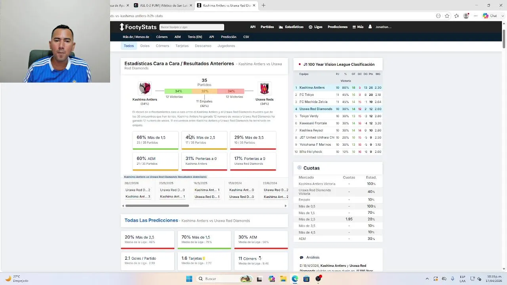Image resolution: width=507 pixels, height=285 pixels.
Task: Open Partidos in top navigation
Action: (267, 27)
